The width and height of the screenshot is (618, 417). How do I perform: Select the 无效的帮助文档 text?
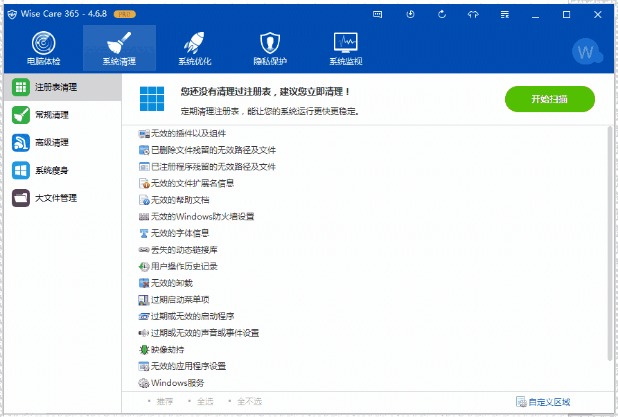pyautogui.click(x=180, y=199)
